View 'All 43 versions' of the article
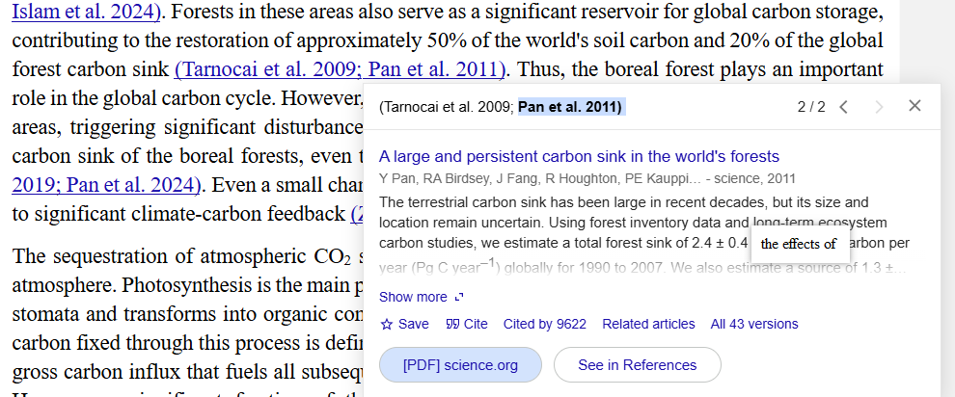Viewport: 955px width, 397px height. 754,324
